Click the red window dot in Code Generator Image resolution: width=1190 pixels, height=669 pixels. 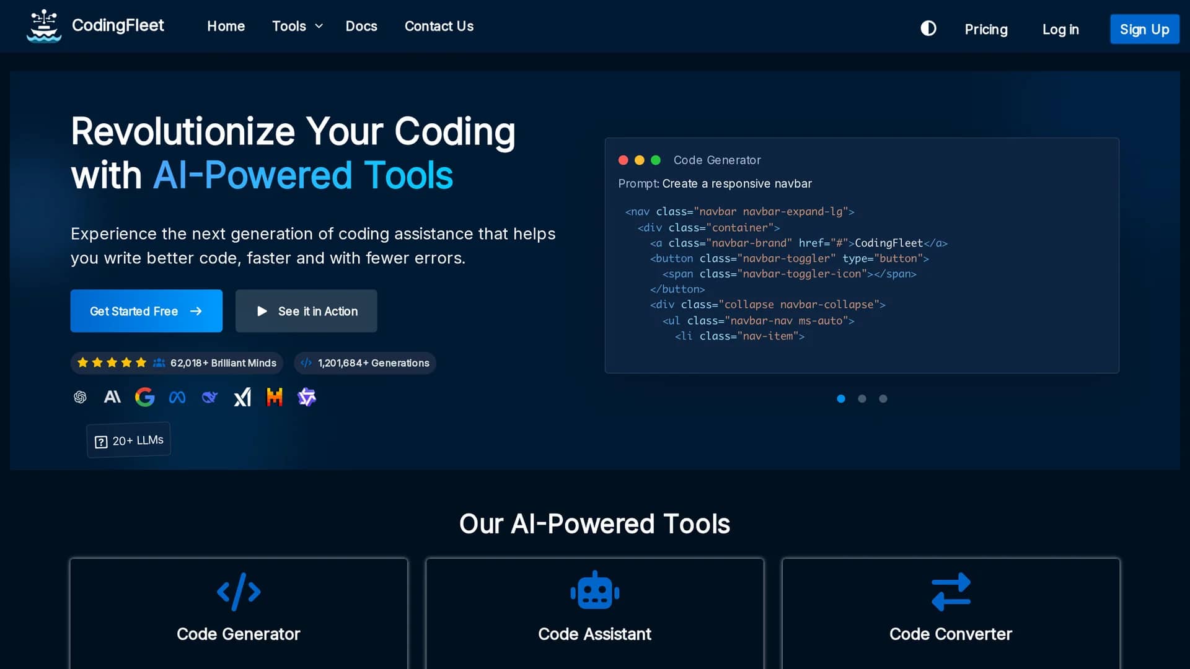624,160
